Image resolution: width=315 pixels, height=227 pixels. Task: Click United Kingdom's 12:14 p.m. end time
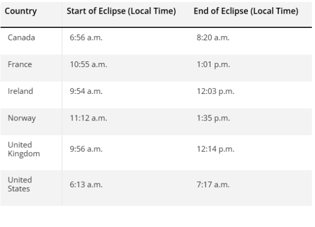(x=215, y=149)
